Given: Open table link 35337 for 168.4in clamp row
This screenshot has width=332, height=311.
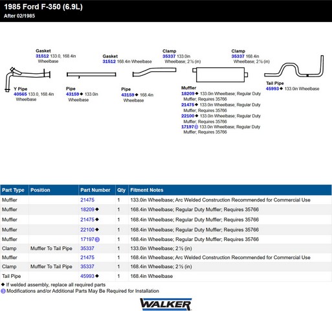Looking at the screenshot, I should (87, 266).
